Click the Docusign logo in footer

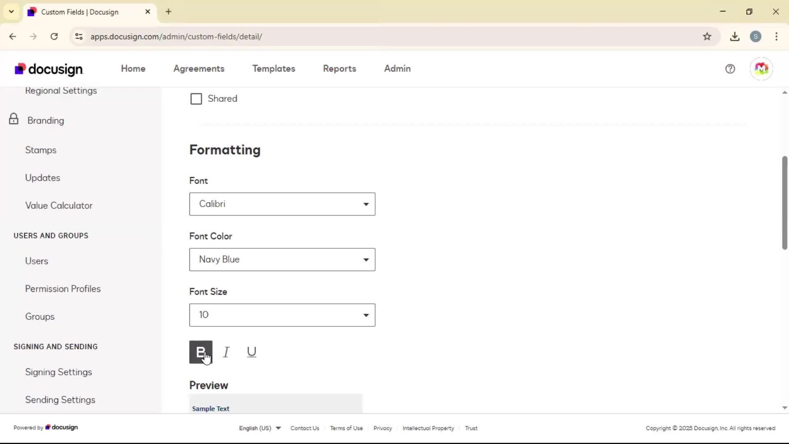[62, 427]
